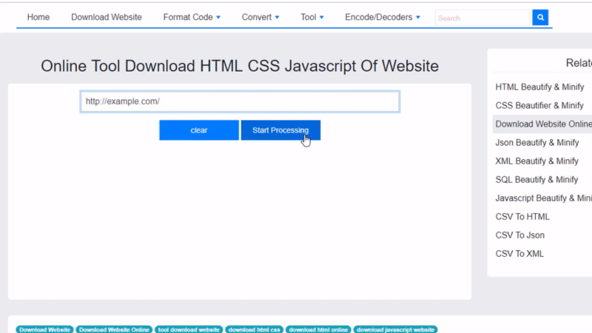Open the Format Code dropdown menu
Image resolution: width=592 pixels, height=333 pixels.
[x=192, y=17]
